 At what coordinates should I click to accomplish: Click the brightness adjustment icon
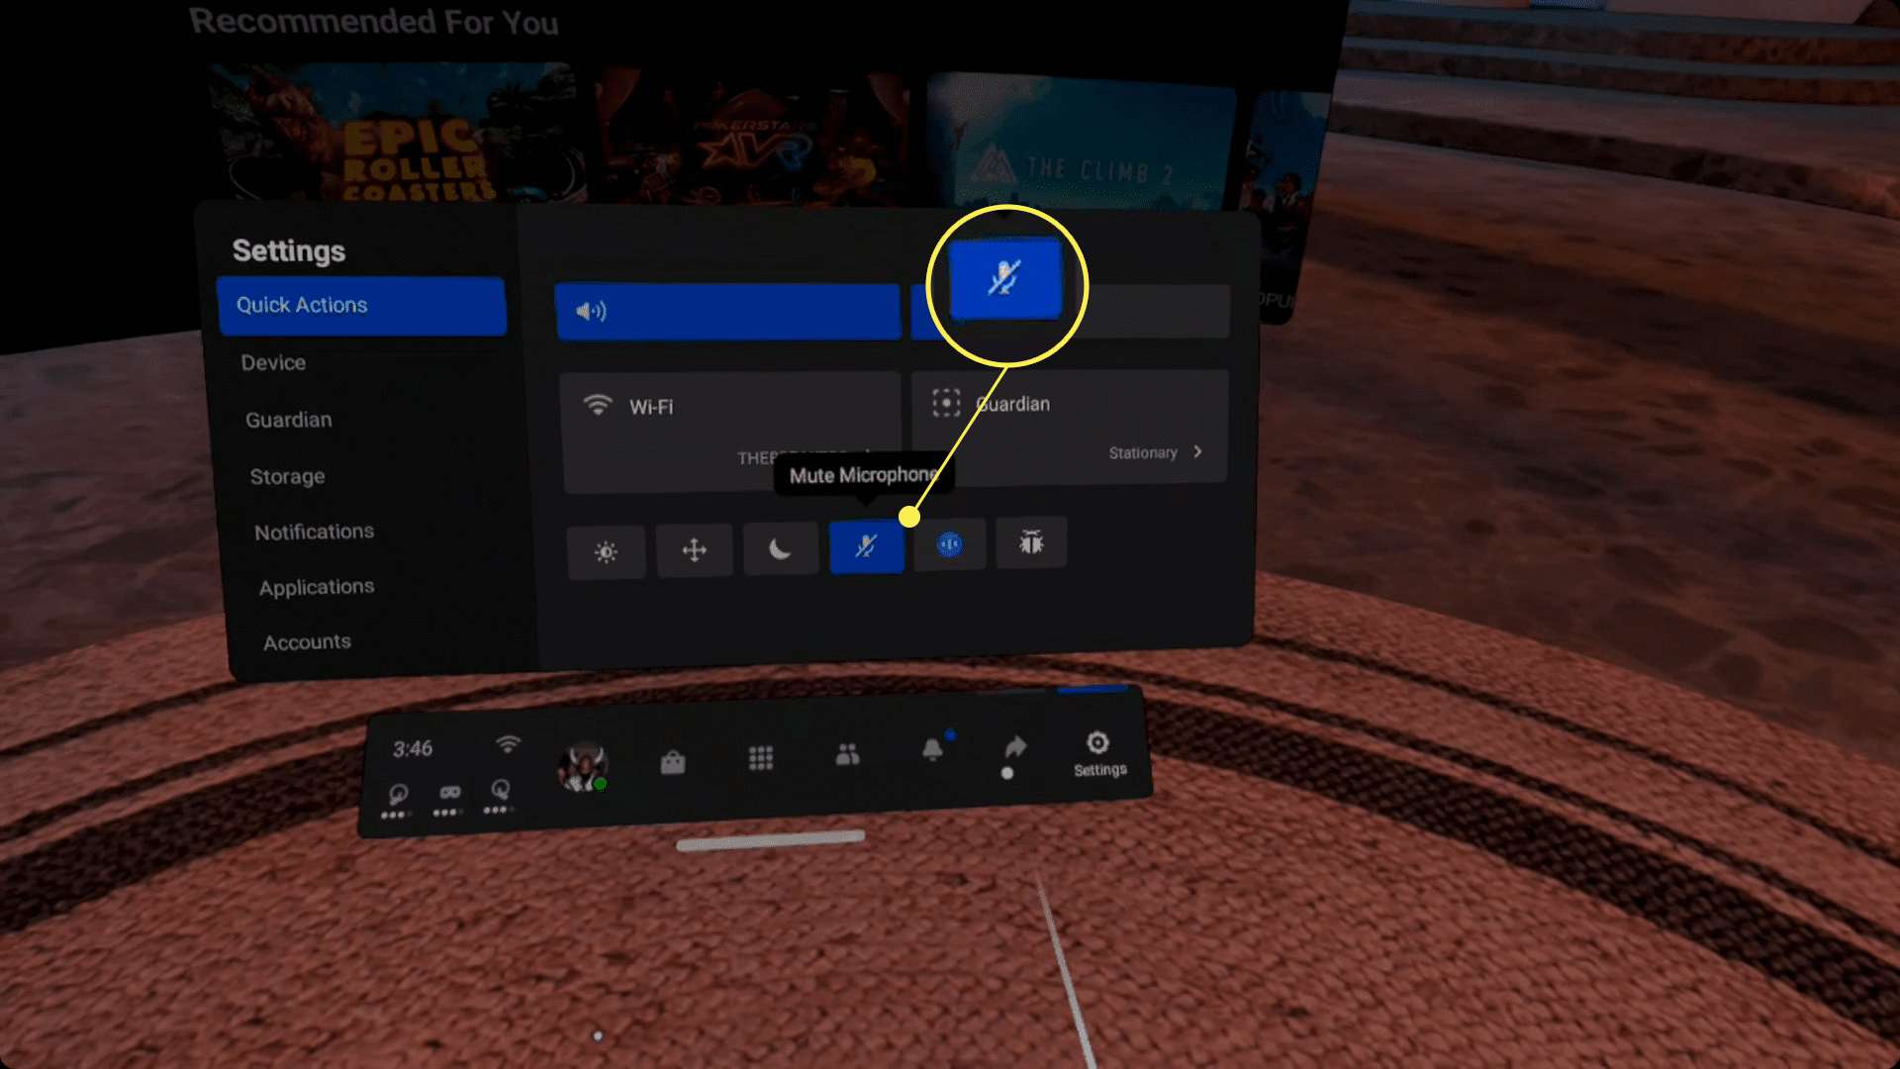(607, 547)
